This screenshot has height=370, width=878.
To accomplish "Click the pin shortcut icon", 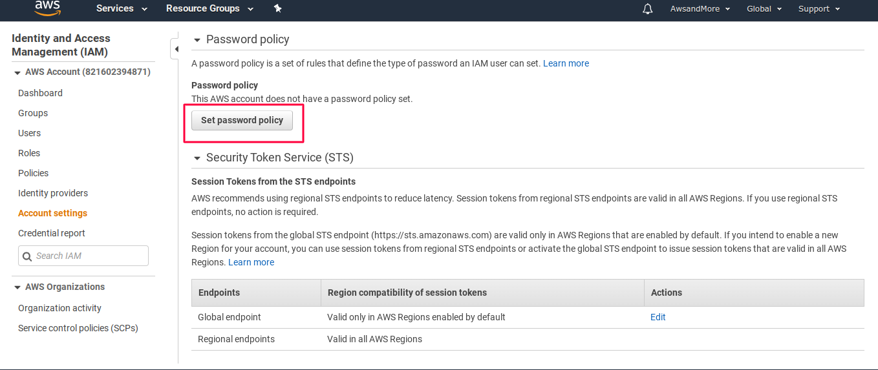I will click(x=277, y=8).
